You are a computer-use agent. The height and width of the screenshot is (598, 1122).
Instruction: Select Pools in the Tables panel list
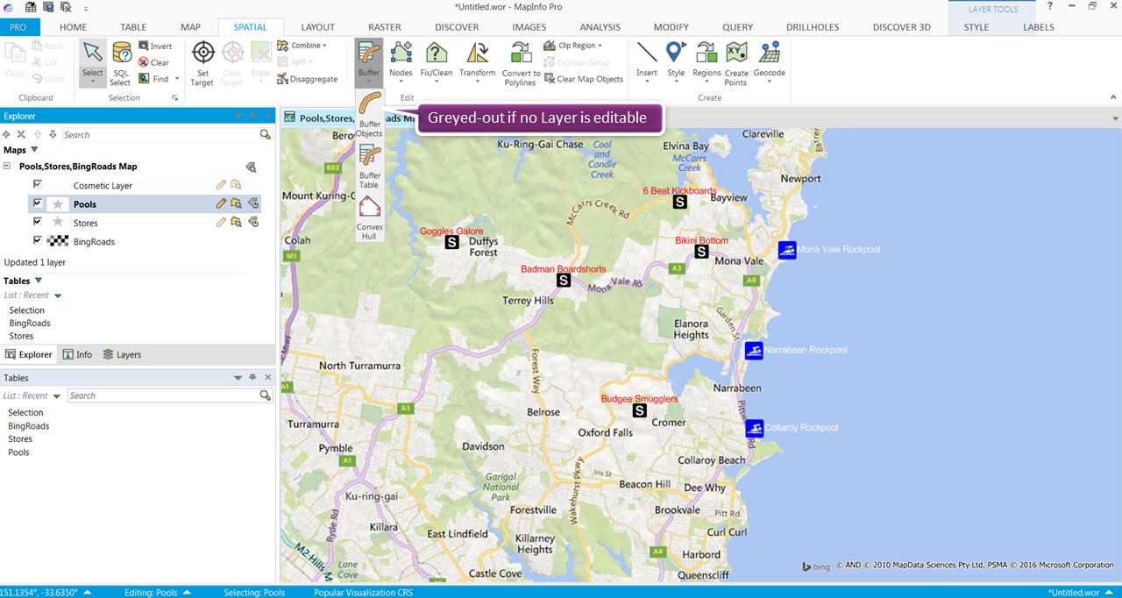[18, 452]
